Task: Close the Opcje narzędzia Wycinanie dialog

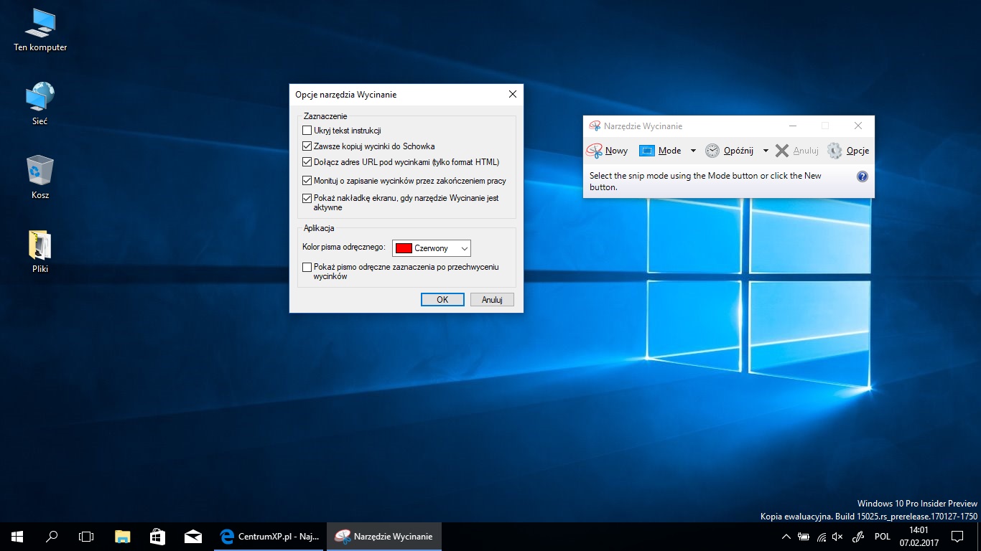Action: click(x=513, y=94)
